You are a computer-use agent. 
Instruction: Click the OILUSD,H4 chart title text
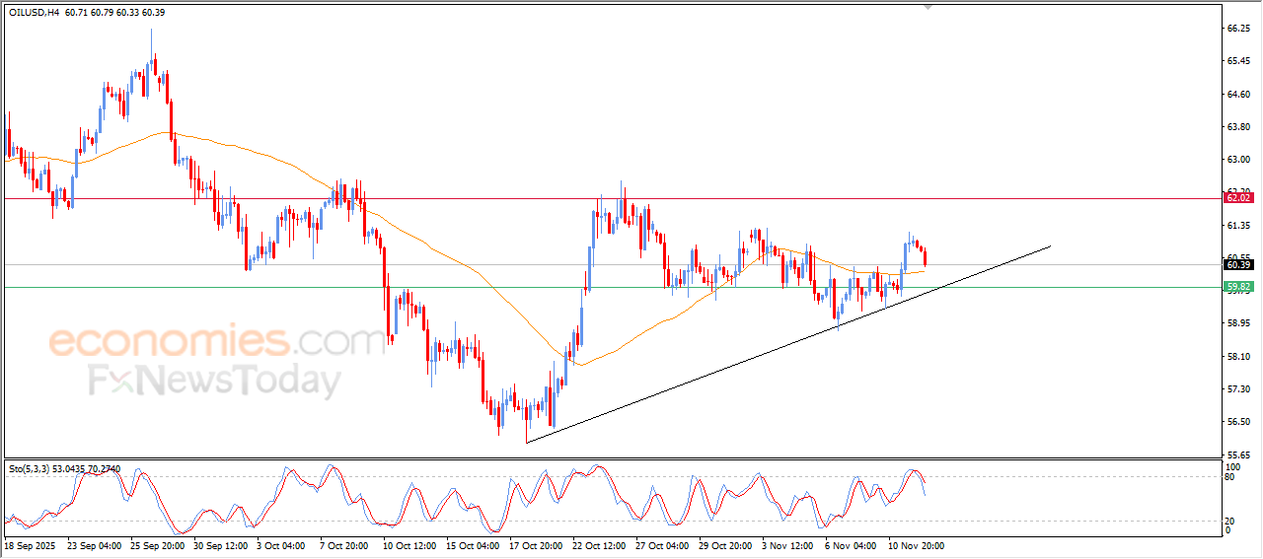pyautogui.click(x=35, y=12)
